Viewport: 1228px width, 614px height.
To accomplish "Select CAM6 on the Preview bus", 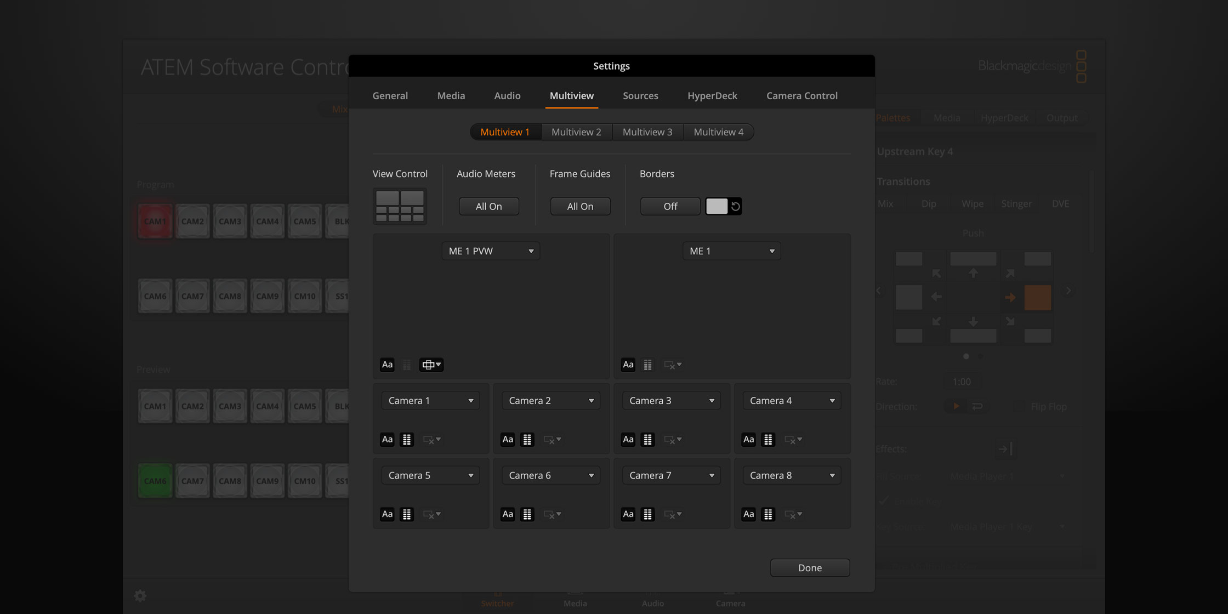I will tap(155, 481).
